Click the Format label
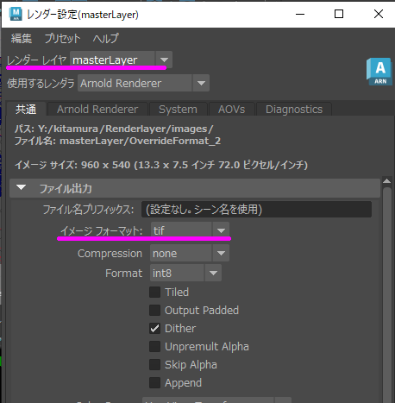395x403 pixels. pos(123,274)
